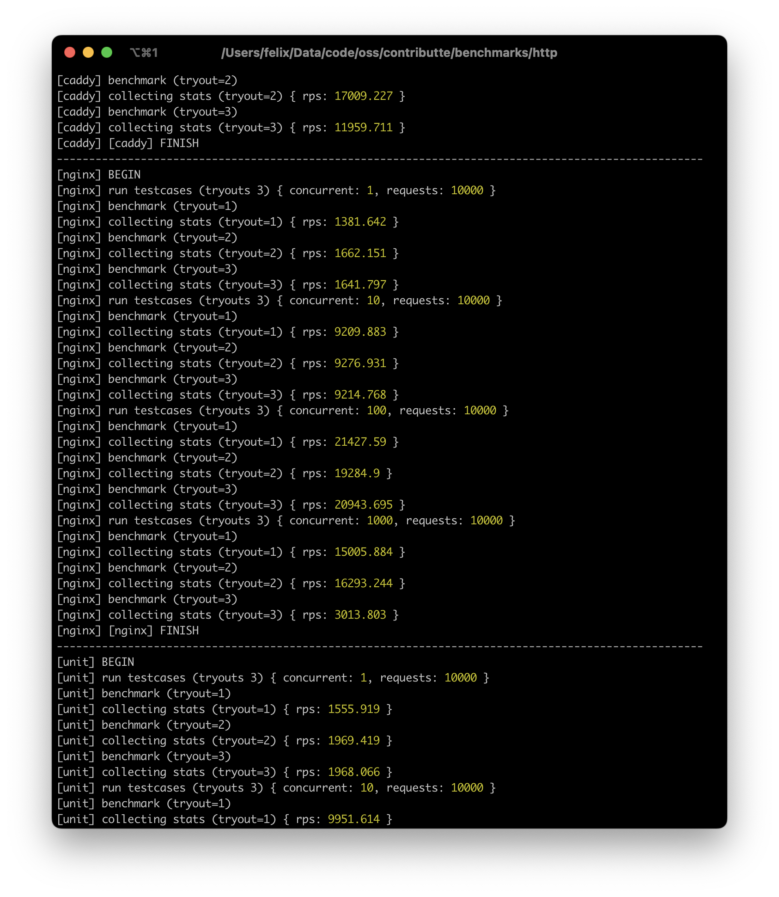The width and height of the screenshot is (779, 897).
Task: Click caddy rps value 11959.711
Action: click(363, 128)
